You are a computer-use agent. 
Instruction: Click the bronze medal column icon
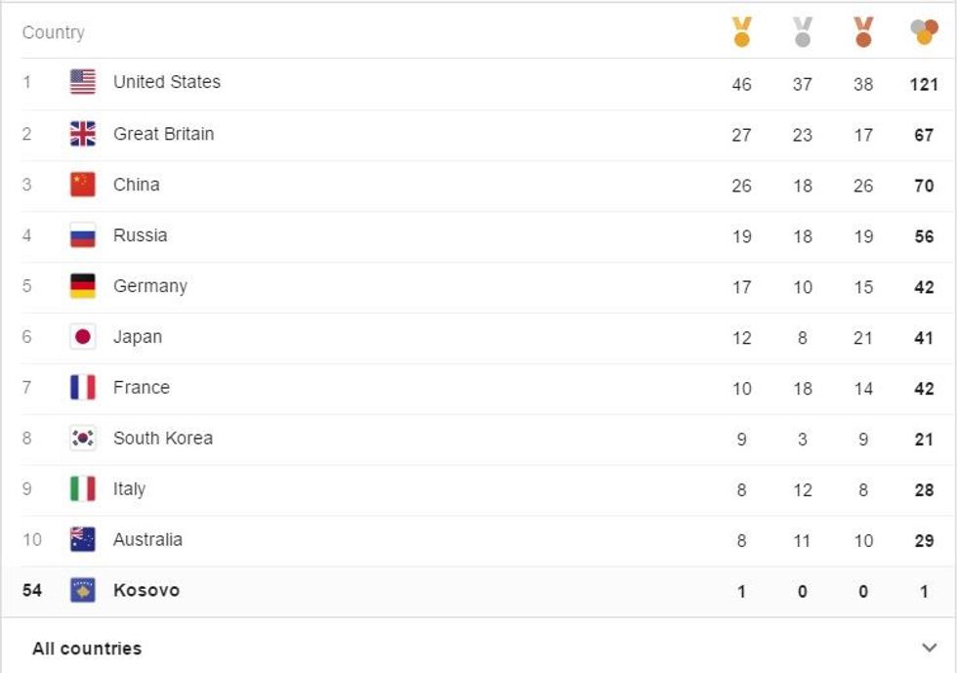point(863,32)
